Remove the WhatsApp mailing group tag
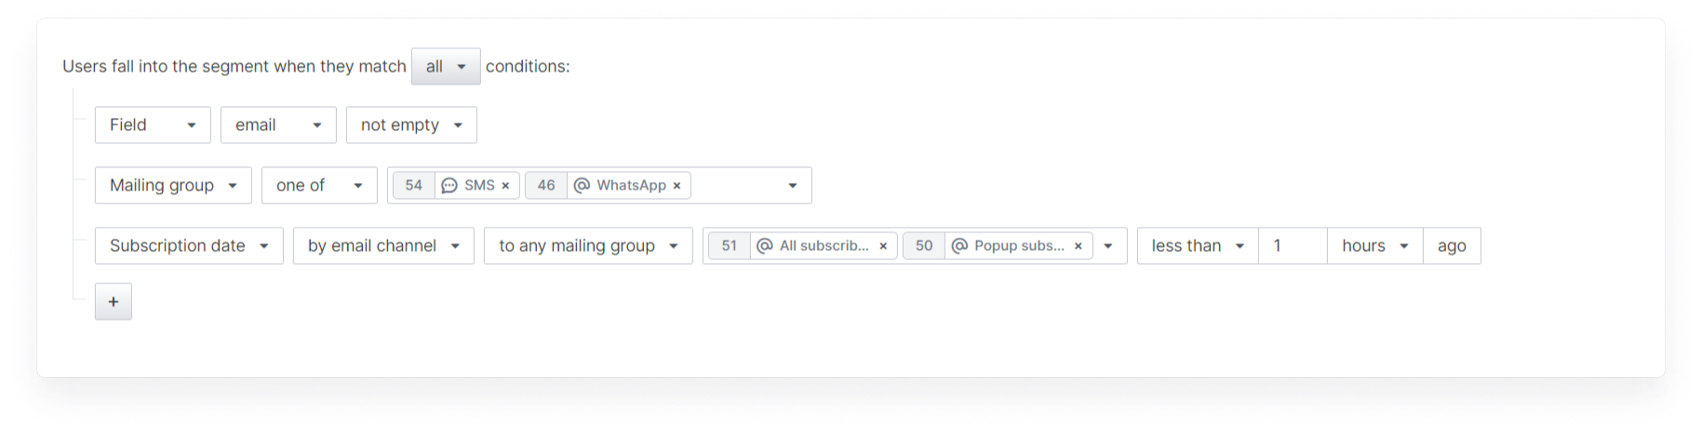 (x=677, y=186)
